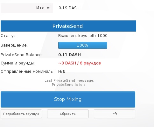The image size is (154, 127).
Task: Click the Н/Д denominations value
Action: (62, 71)
